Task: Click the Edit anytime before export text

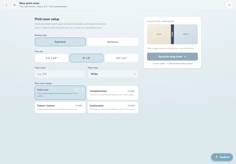Action: [x=180, y=64]
